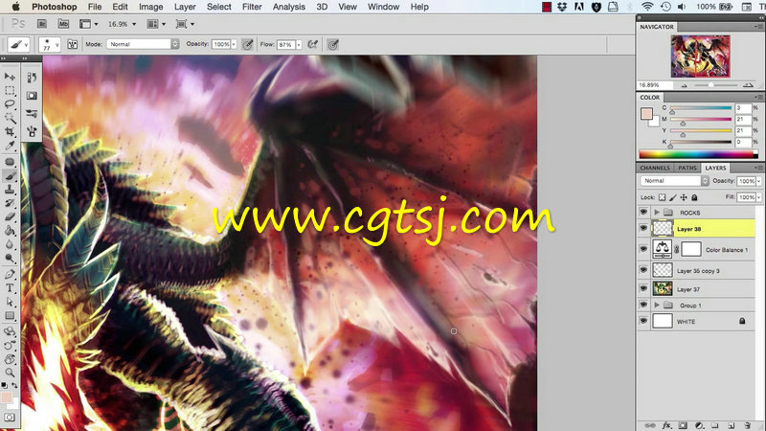Click the Cyan slider track
Image resolution: width=766 pixels, height=431 pixels.
[x=701, y=107]
